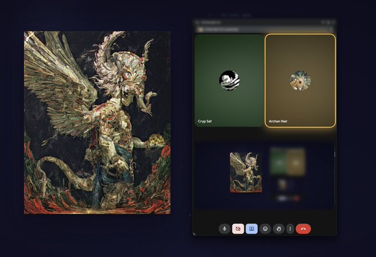The height and width of the screenshot is (257, 376).
Task: Click the 'Archan Nair' name label
Action: coord(278,121)
